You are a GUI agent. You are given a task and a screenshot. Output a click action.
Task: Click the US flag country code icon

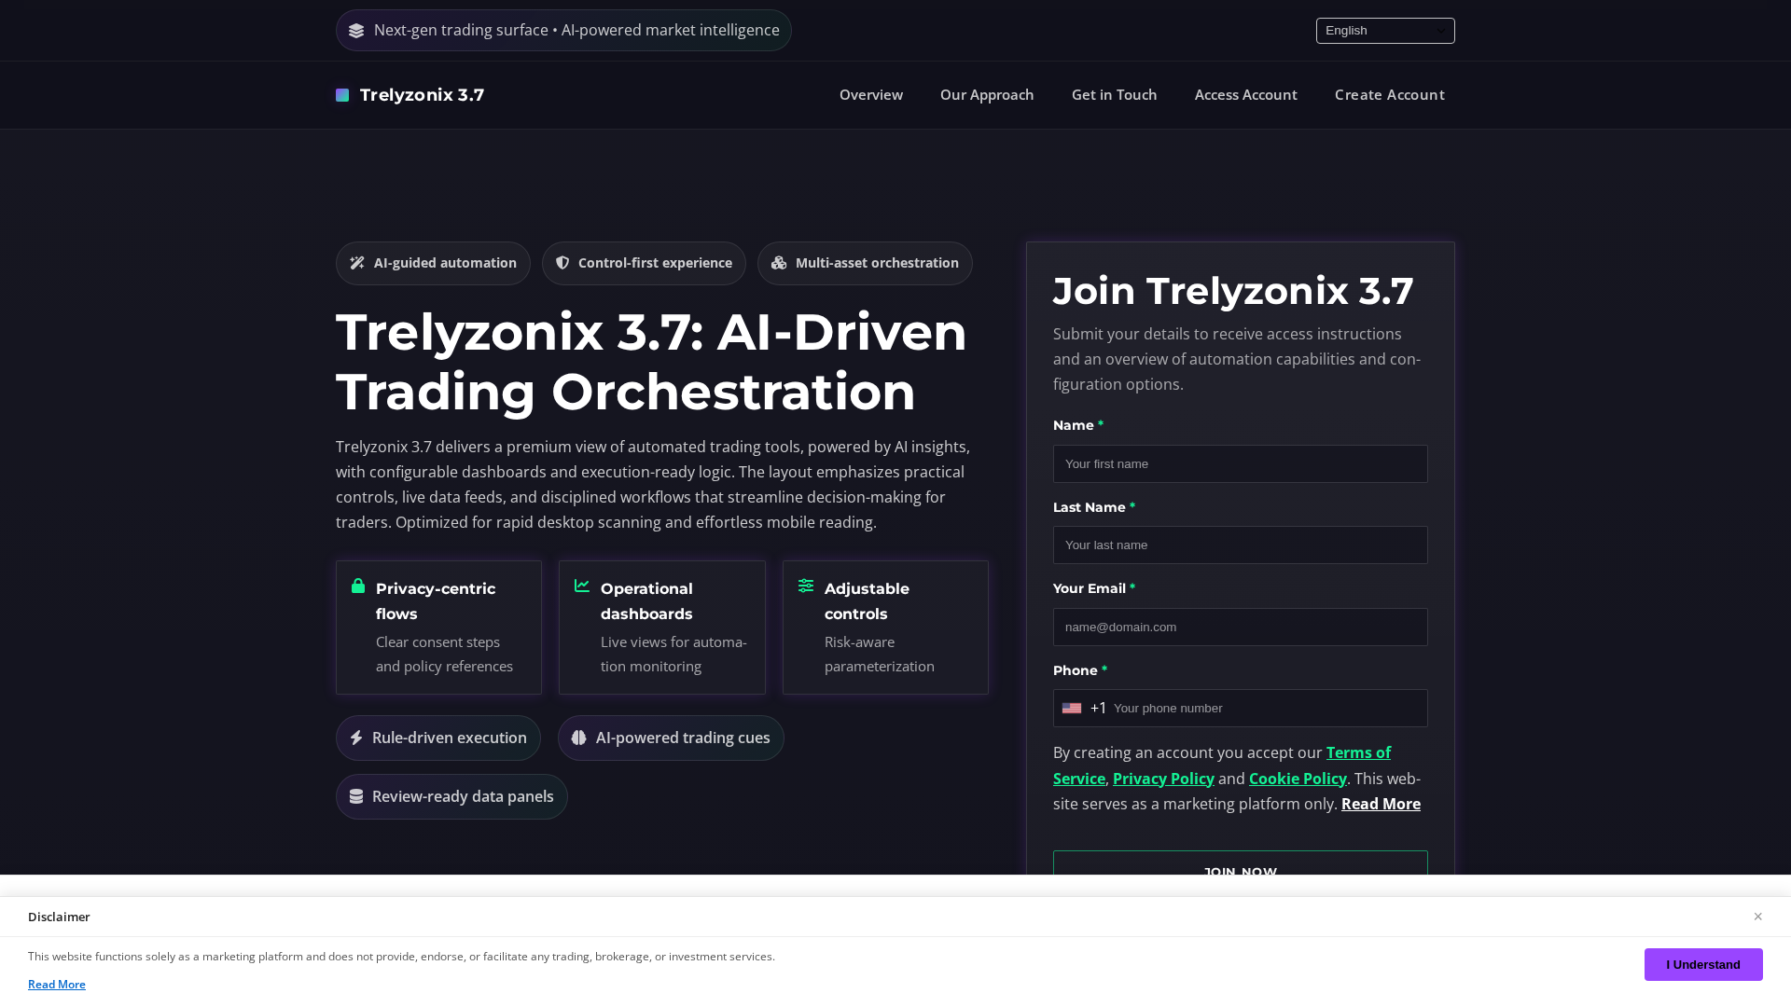(x=1072, y=709)
